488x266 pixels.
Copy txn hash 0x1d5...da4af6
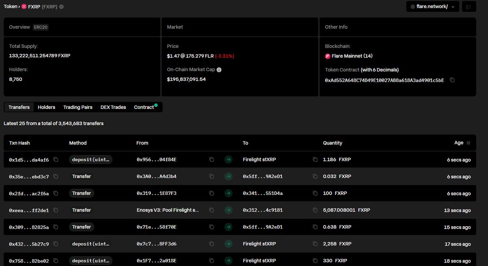pyautogui.click(x=56, y=160)
